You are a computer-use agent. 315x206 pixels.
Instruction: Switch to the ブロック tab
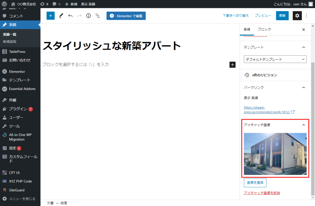[264, 30]
